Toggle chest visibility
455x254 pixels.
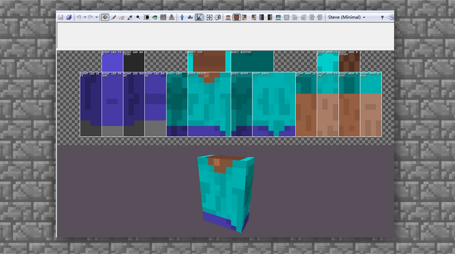coord(236,17)
